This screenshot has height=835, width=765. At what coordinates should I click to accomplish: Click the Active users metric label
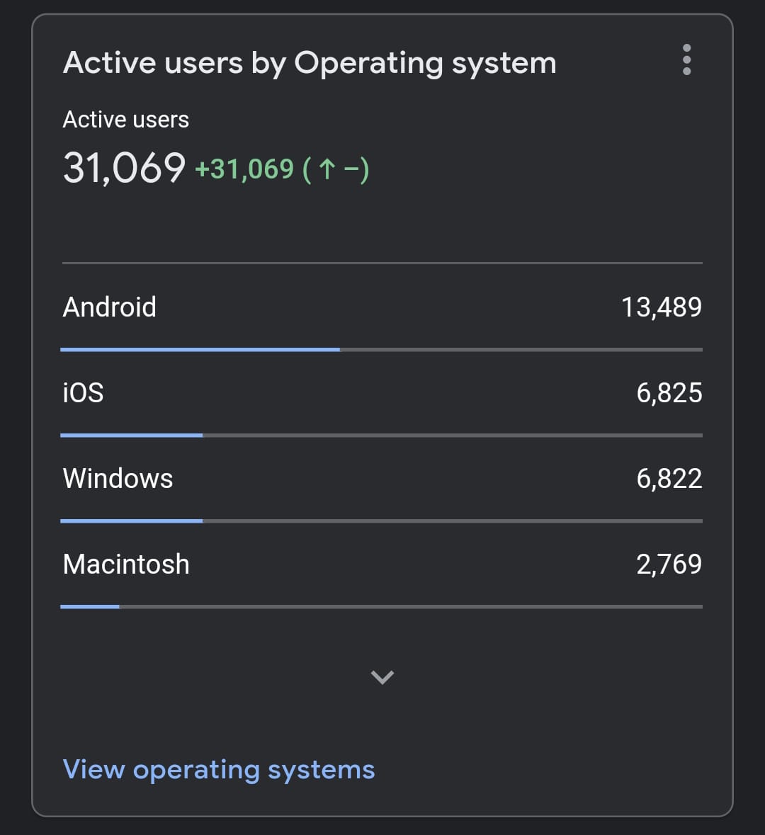tap(125, 120)
